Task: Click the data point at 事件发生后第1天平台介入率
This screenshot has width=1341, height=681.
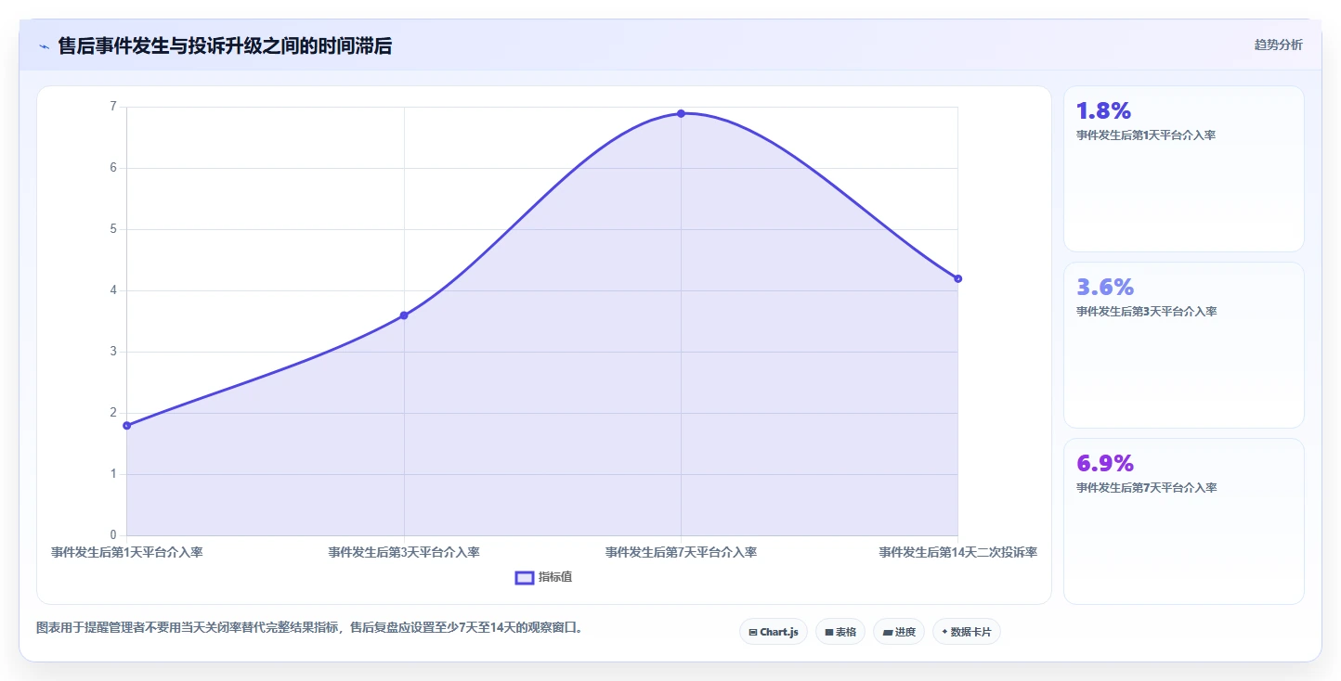Action: click(x=127, y=425)
